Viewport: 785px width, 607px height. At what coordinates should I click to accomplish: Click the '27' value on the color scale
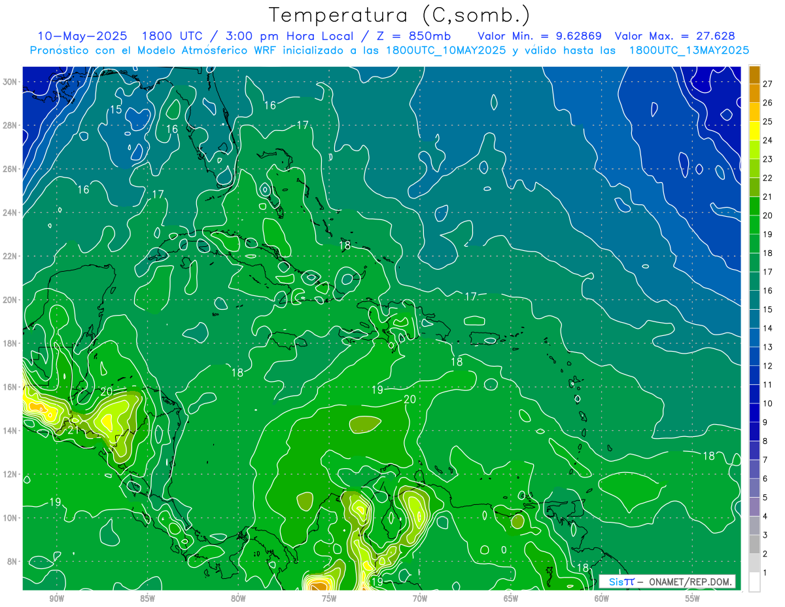(x=767, y=83)
